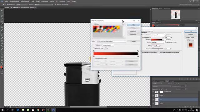The image size is (200, 112).
Task: Click the Windows Start button
Action: 2,110
